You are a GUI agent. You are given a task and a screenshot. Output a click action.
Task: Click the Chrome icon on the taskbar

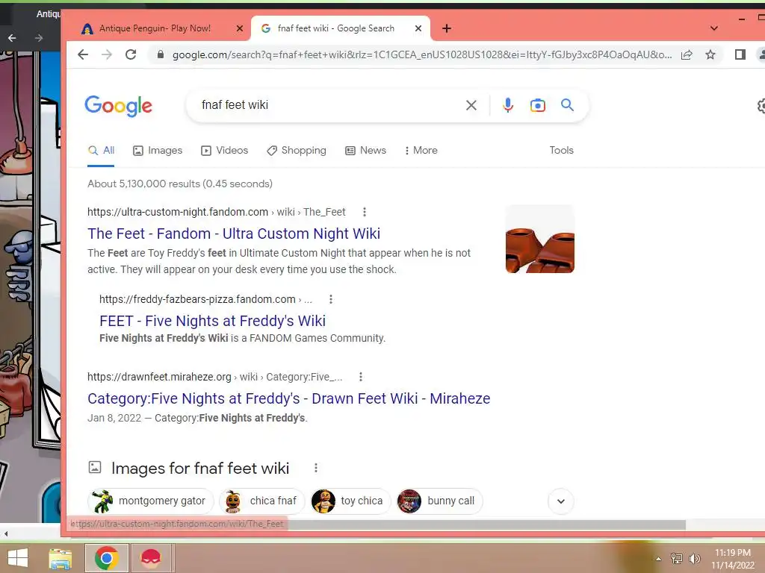pyautogui.click(x=107, y=558)
